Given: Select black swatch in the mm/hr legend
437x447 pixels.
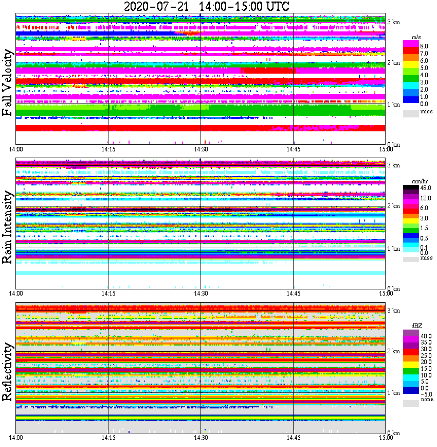Looking at the screenshot, I should (x=411, y=187).
